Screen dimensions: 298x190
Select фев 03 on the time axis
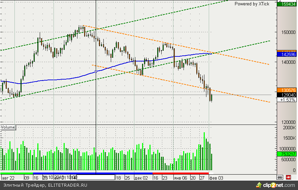pos(216,178)
